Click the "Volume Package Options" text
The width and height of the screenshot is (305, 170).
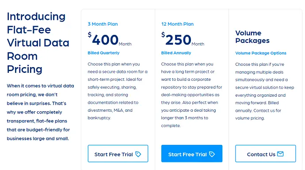click(x=261, y=53)
